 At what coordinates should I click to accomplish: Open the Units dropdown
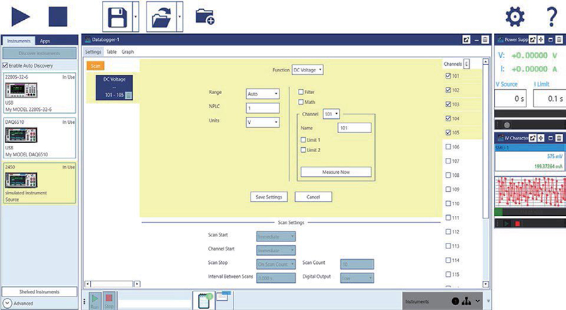262,122
